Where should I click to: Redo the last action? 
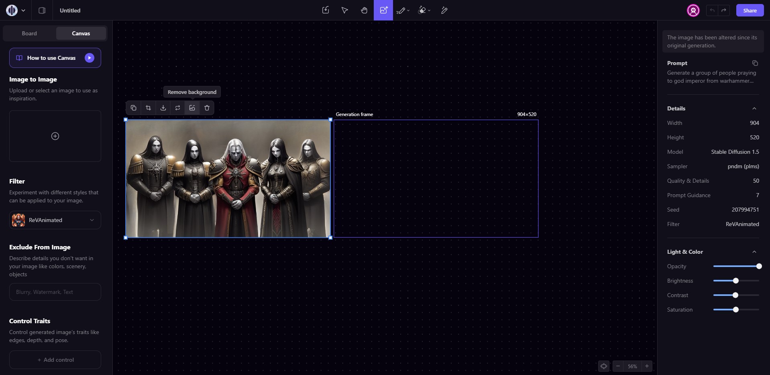pos(723,10)
